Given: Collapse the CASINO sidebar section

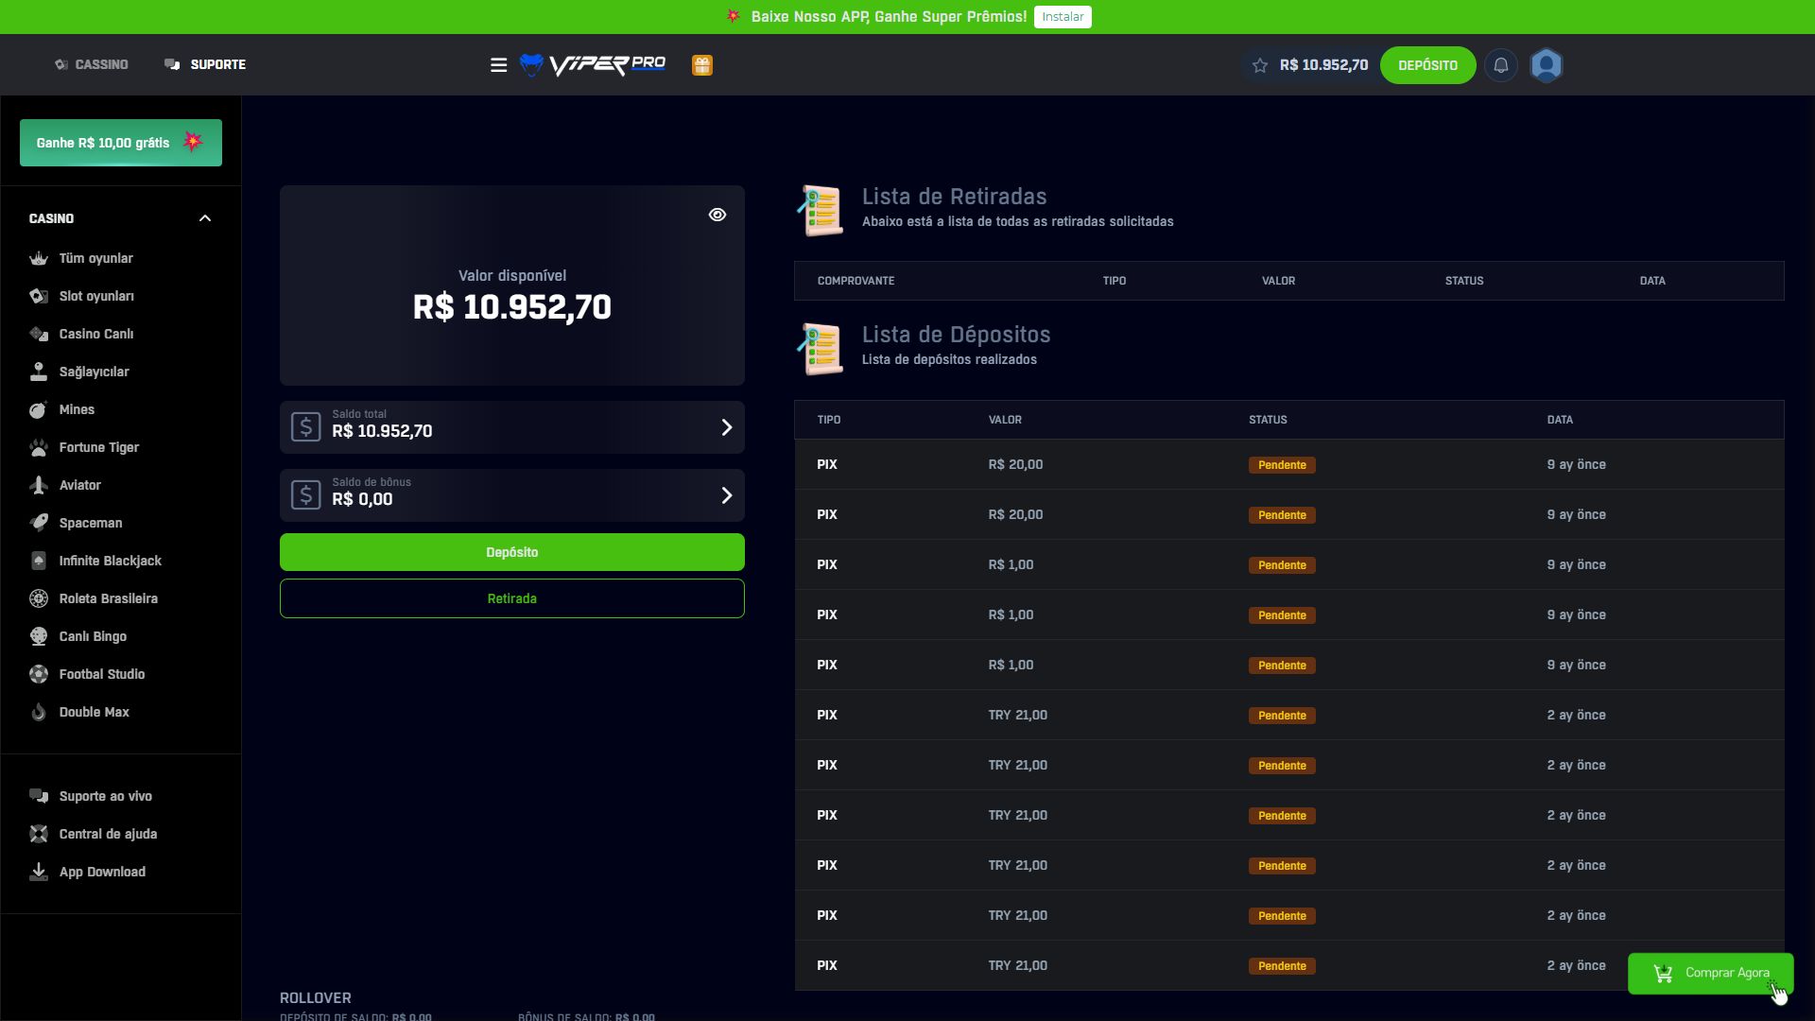Looking at the screenshot, I should (x=205, y=218).
